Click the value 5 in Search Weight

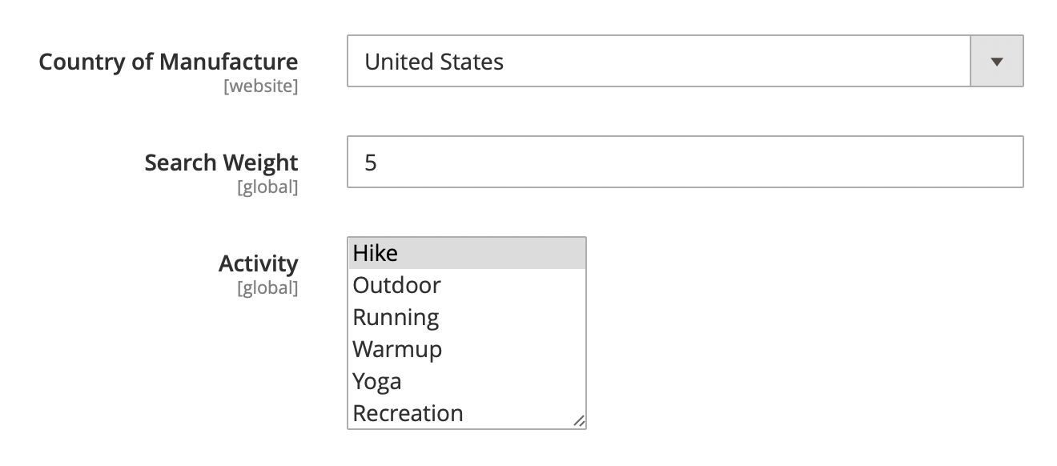point(371,163)
